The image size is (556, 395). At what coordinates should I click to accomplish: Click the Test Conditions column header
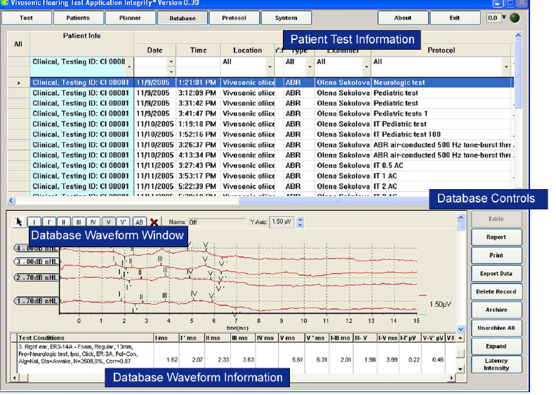pyautogui.click(x=85, y=338)
